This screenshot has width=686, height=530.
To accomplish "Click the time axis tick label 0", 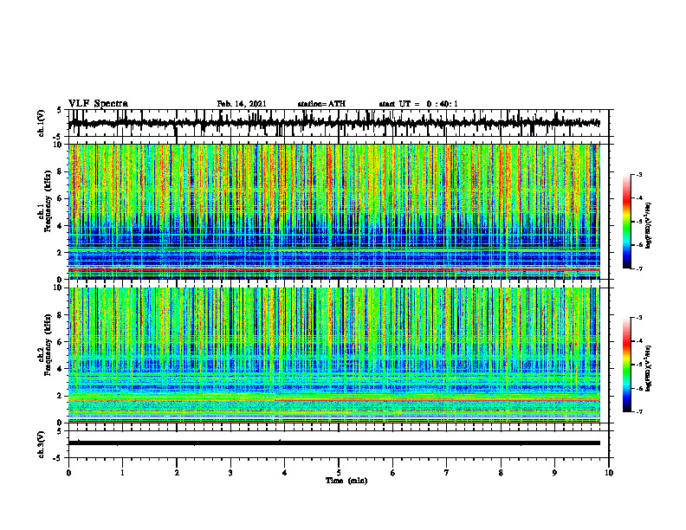I will 68,473.
